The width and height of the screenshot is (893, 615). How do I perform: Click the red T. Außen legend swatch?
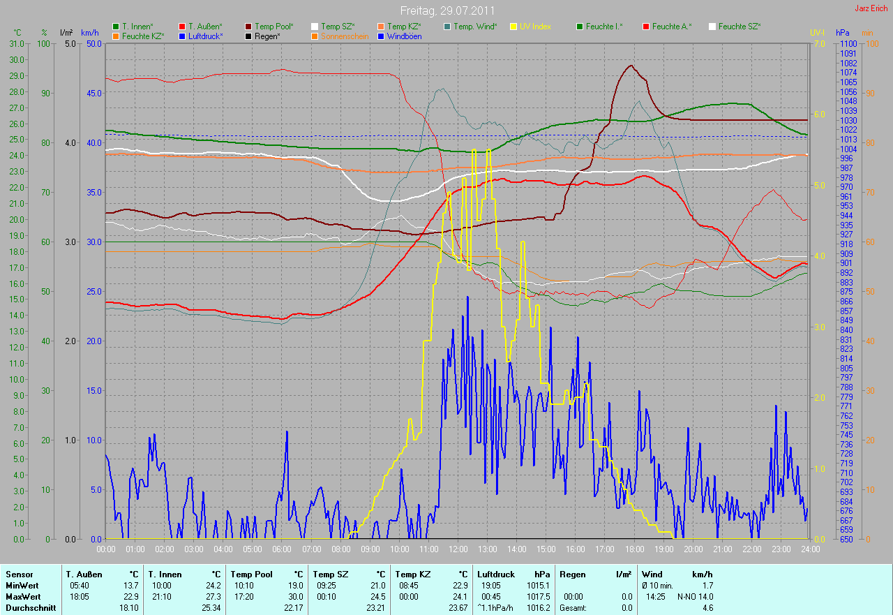pyautogui.click(x=183, y=27)
